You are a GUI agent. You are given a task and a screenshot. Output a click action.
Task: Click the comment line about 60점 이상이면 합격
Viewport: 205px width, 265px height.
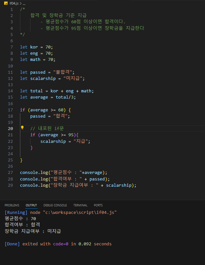(x=83, y=22)
